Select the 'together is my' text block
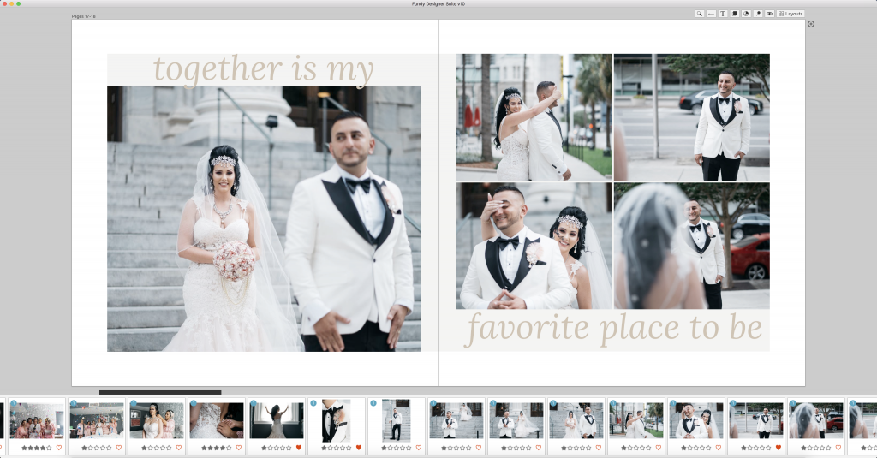The image size is (877, 458). [x=264, y=70]
